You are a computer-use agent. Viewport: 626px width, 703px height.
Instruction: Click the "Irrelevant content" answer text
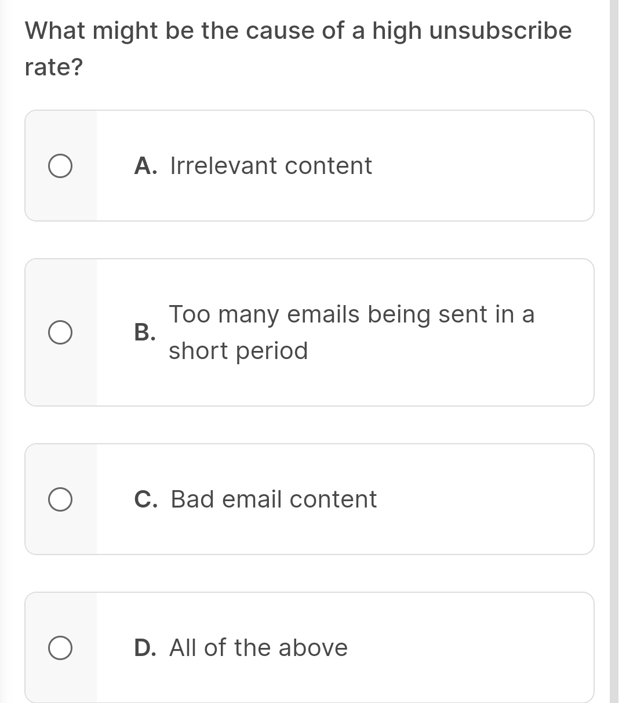point(271,166)
